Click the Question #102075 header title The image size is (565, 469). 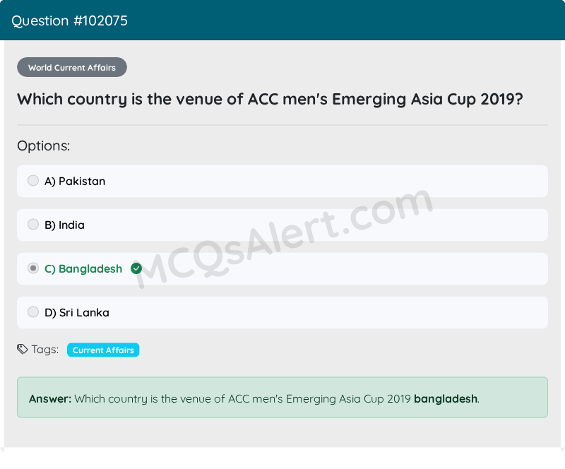(69, 20)
